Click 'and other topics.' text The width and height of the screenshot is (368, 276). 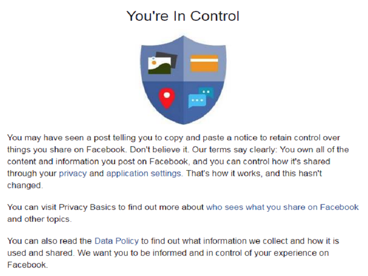point(39,219)
